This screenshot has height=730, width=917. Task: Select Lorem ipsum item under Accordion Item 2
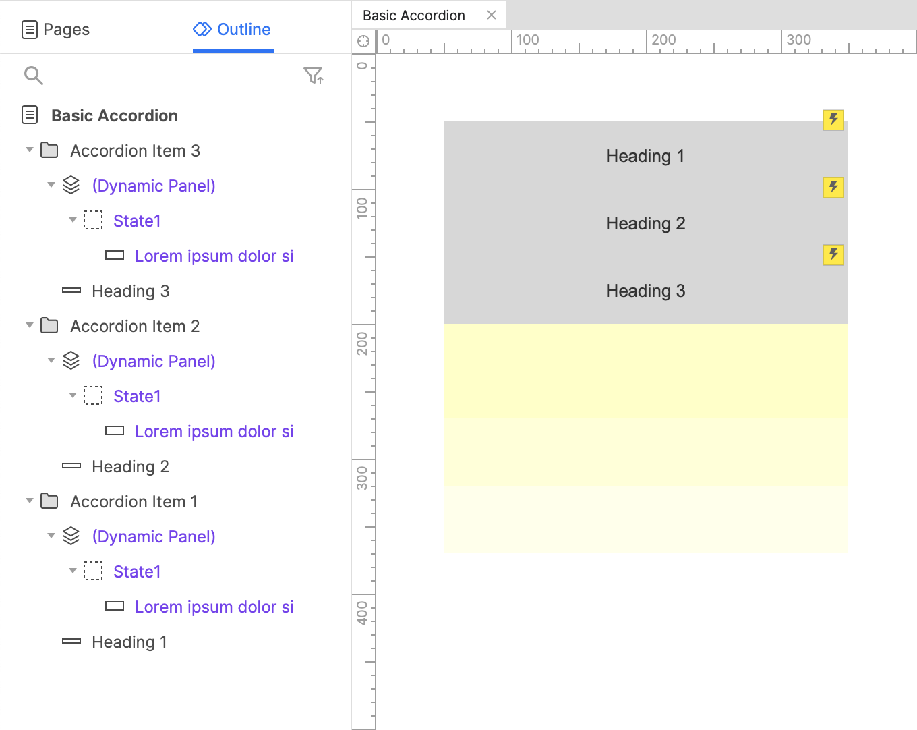[x=214, y=431]
